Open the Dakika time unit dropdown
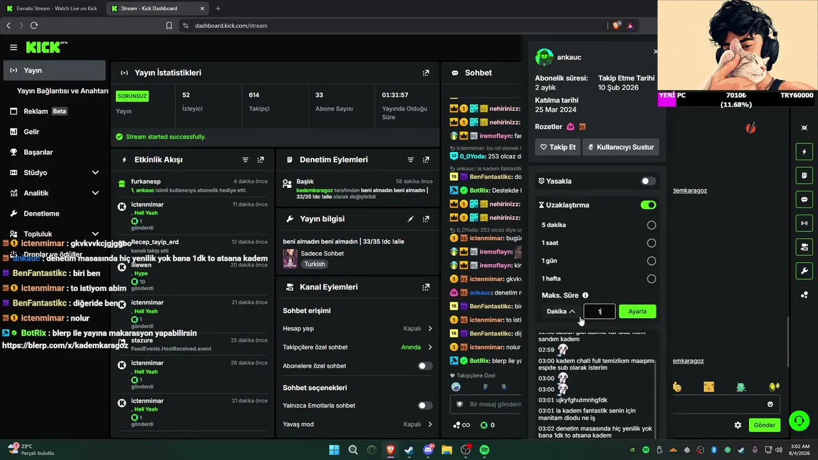The image size is (818, 460). (561, 311)
